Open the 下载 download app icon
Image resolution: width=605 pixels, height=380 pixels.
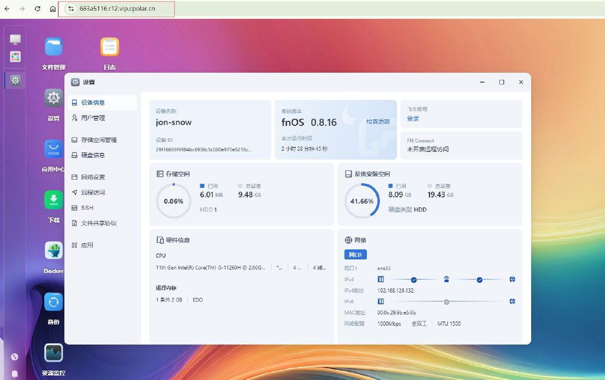(54, 200)
